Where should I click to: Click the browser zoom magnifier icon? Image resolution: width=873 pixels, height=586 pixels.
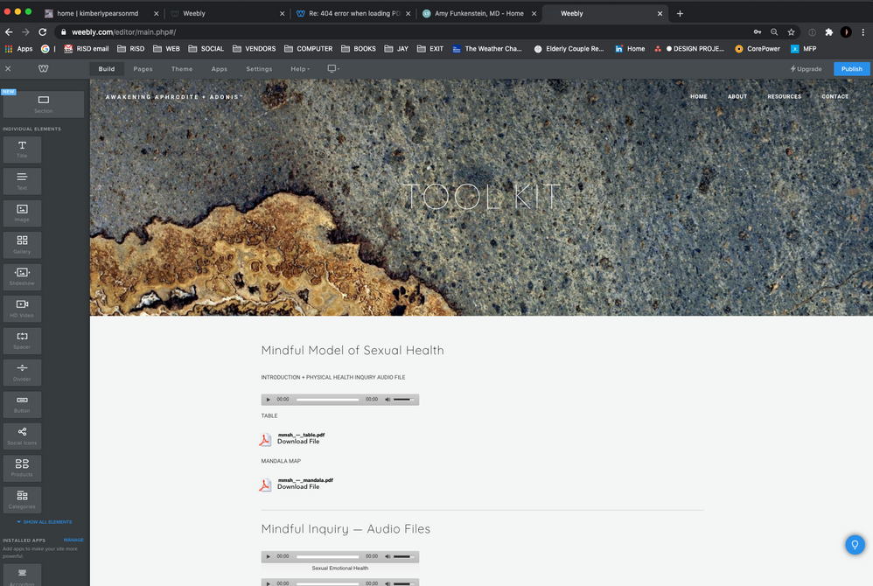pos(774,32)
